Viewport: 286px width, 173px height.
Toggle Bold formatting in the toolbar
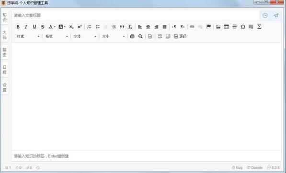[18, 27]
